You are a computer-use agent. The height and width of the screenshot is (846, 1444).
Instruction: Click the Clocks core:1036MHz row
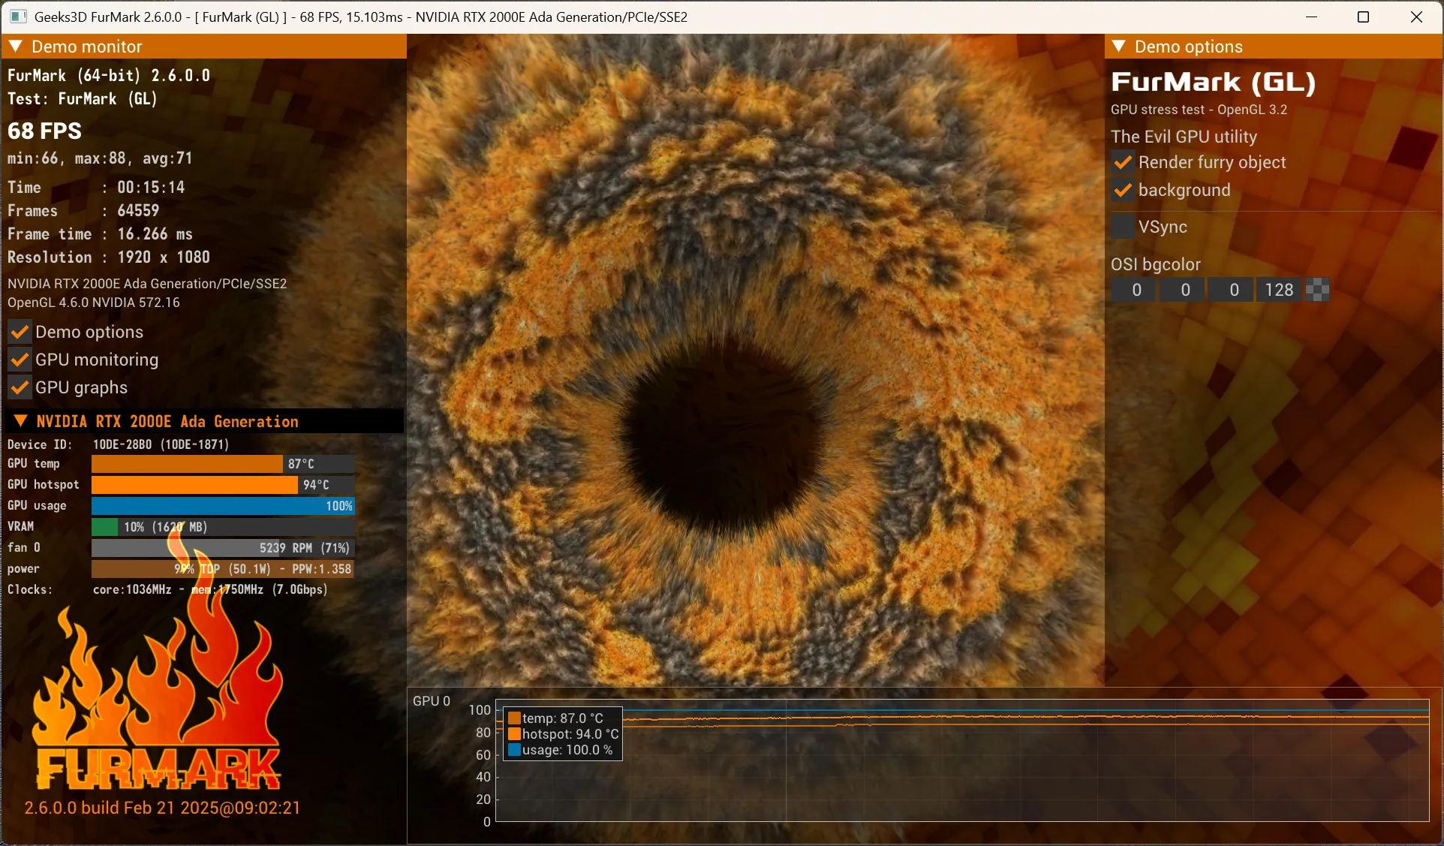point(168,590)
